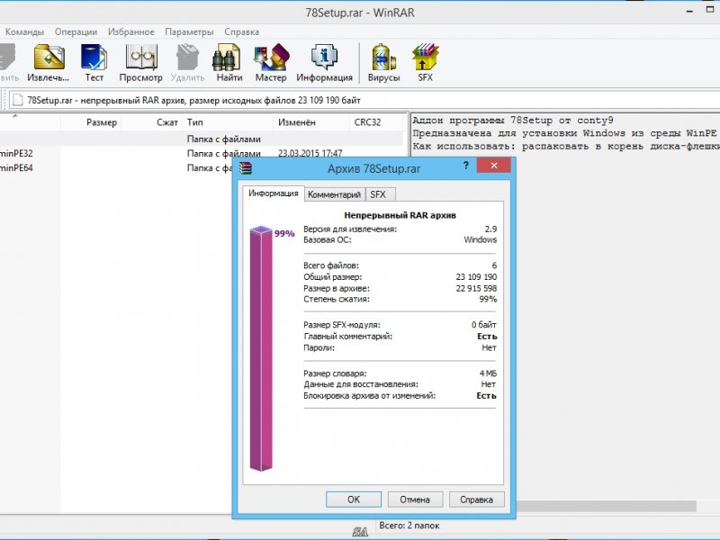Click the archive path text field

click(x=365, y=100)
